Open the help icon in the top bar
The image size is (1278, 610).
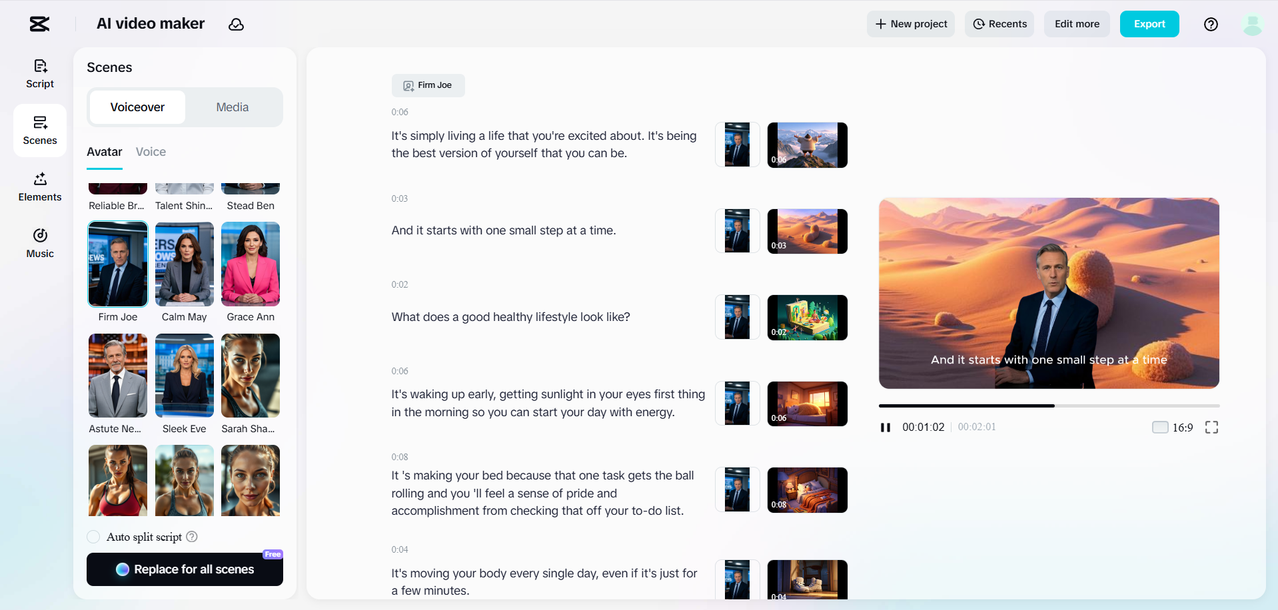pos(1211,24)
